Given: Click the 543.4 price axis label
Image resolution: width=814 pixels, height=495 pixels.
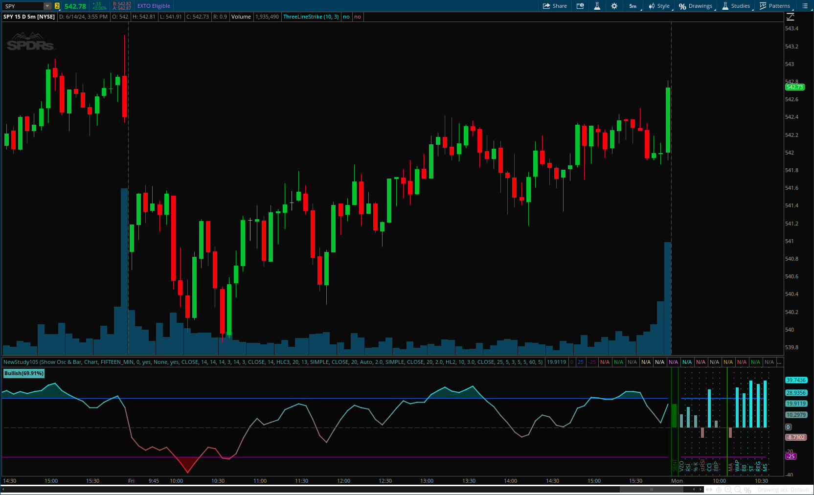Looking at the screenshot, I should pos(791,28).
